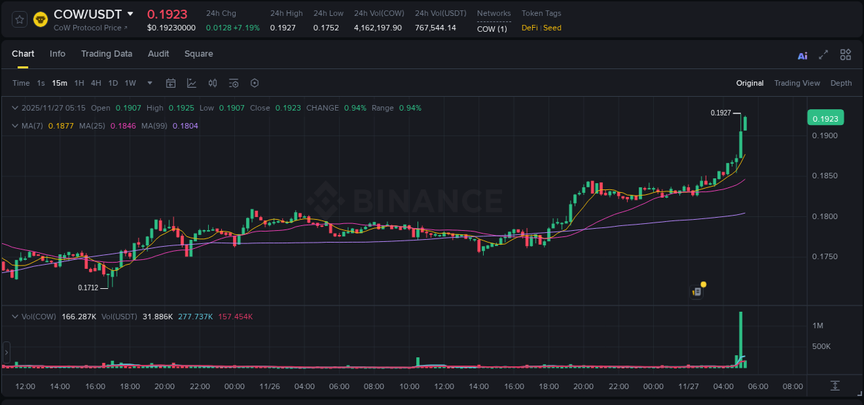864x405 pixels.
Task: Open the chart settings hexagon icon
Action: click(x=254, y=82)
